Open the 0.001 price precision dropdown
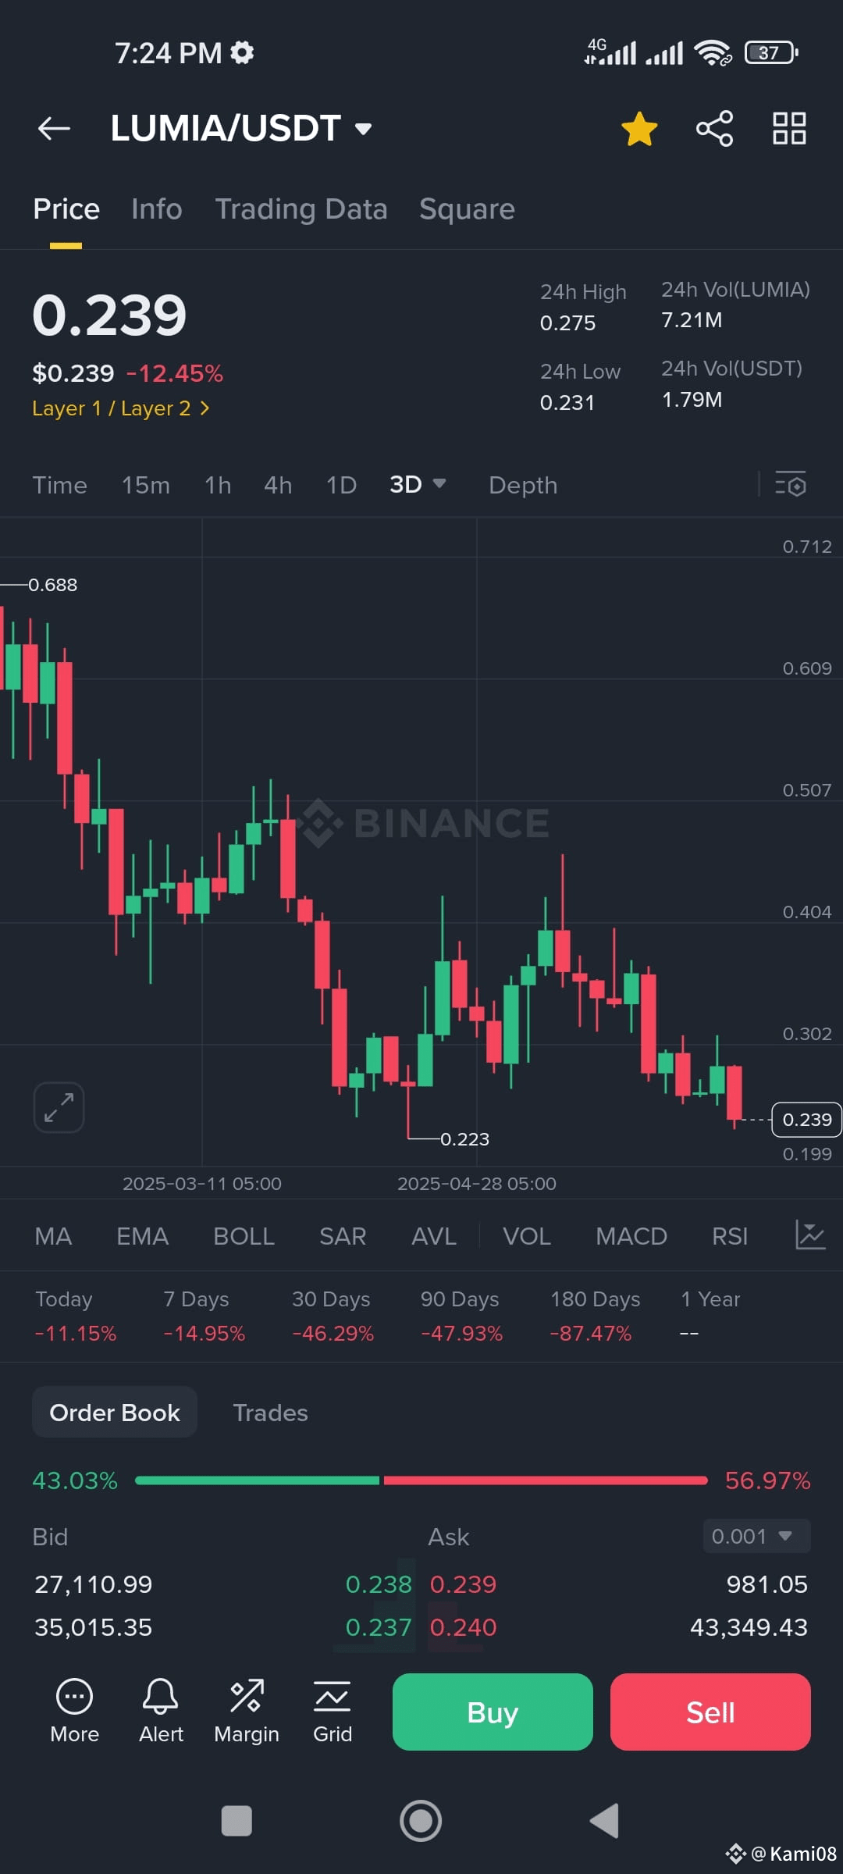Image resolution: width=843 pixels, height=1874 pixels. click(756, 1536)
